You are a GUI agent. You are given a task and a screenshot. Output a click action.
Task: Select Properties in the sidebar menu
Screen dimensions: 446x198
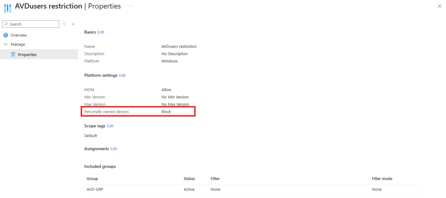tap(27, 55)
